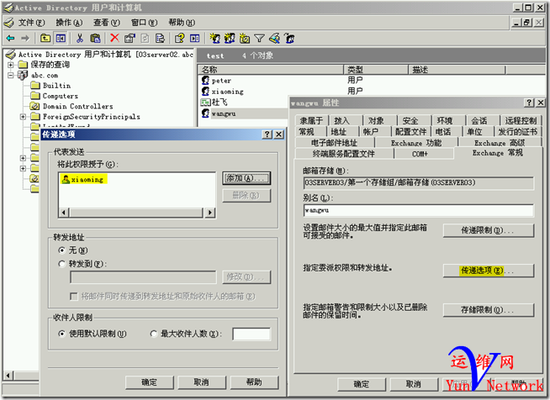The image size is (550, 400).
Task: Click the 传递限制(D)... button
Action: click(x=489, y=230)
